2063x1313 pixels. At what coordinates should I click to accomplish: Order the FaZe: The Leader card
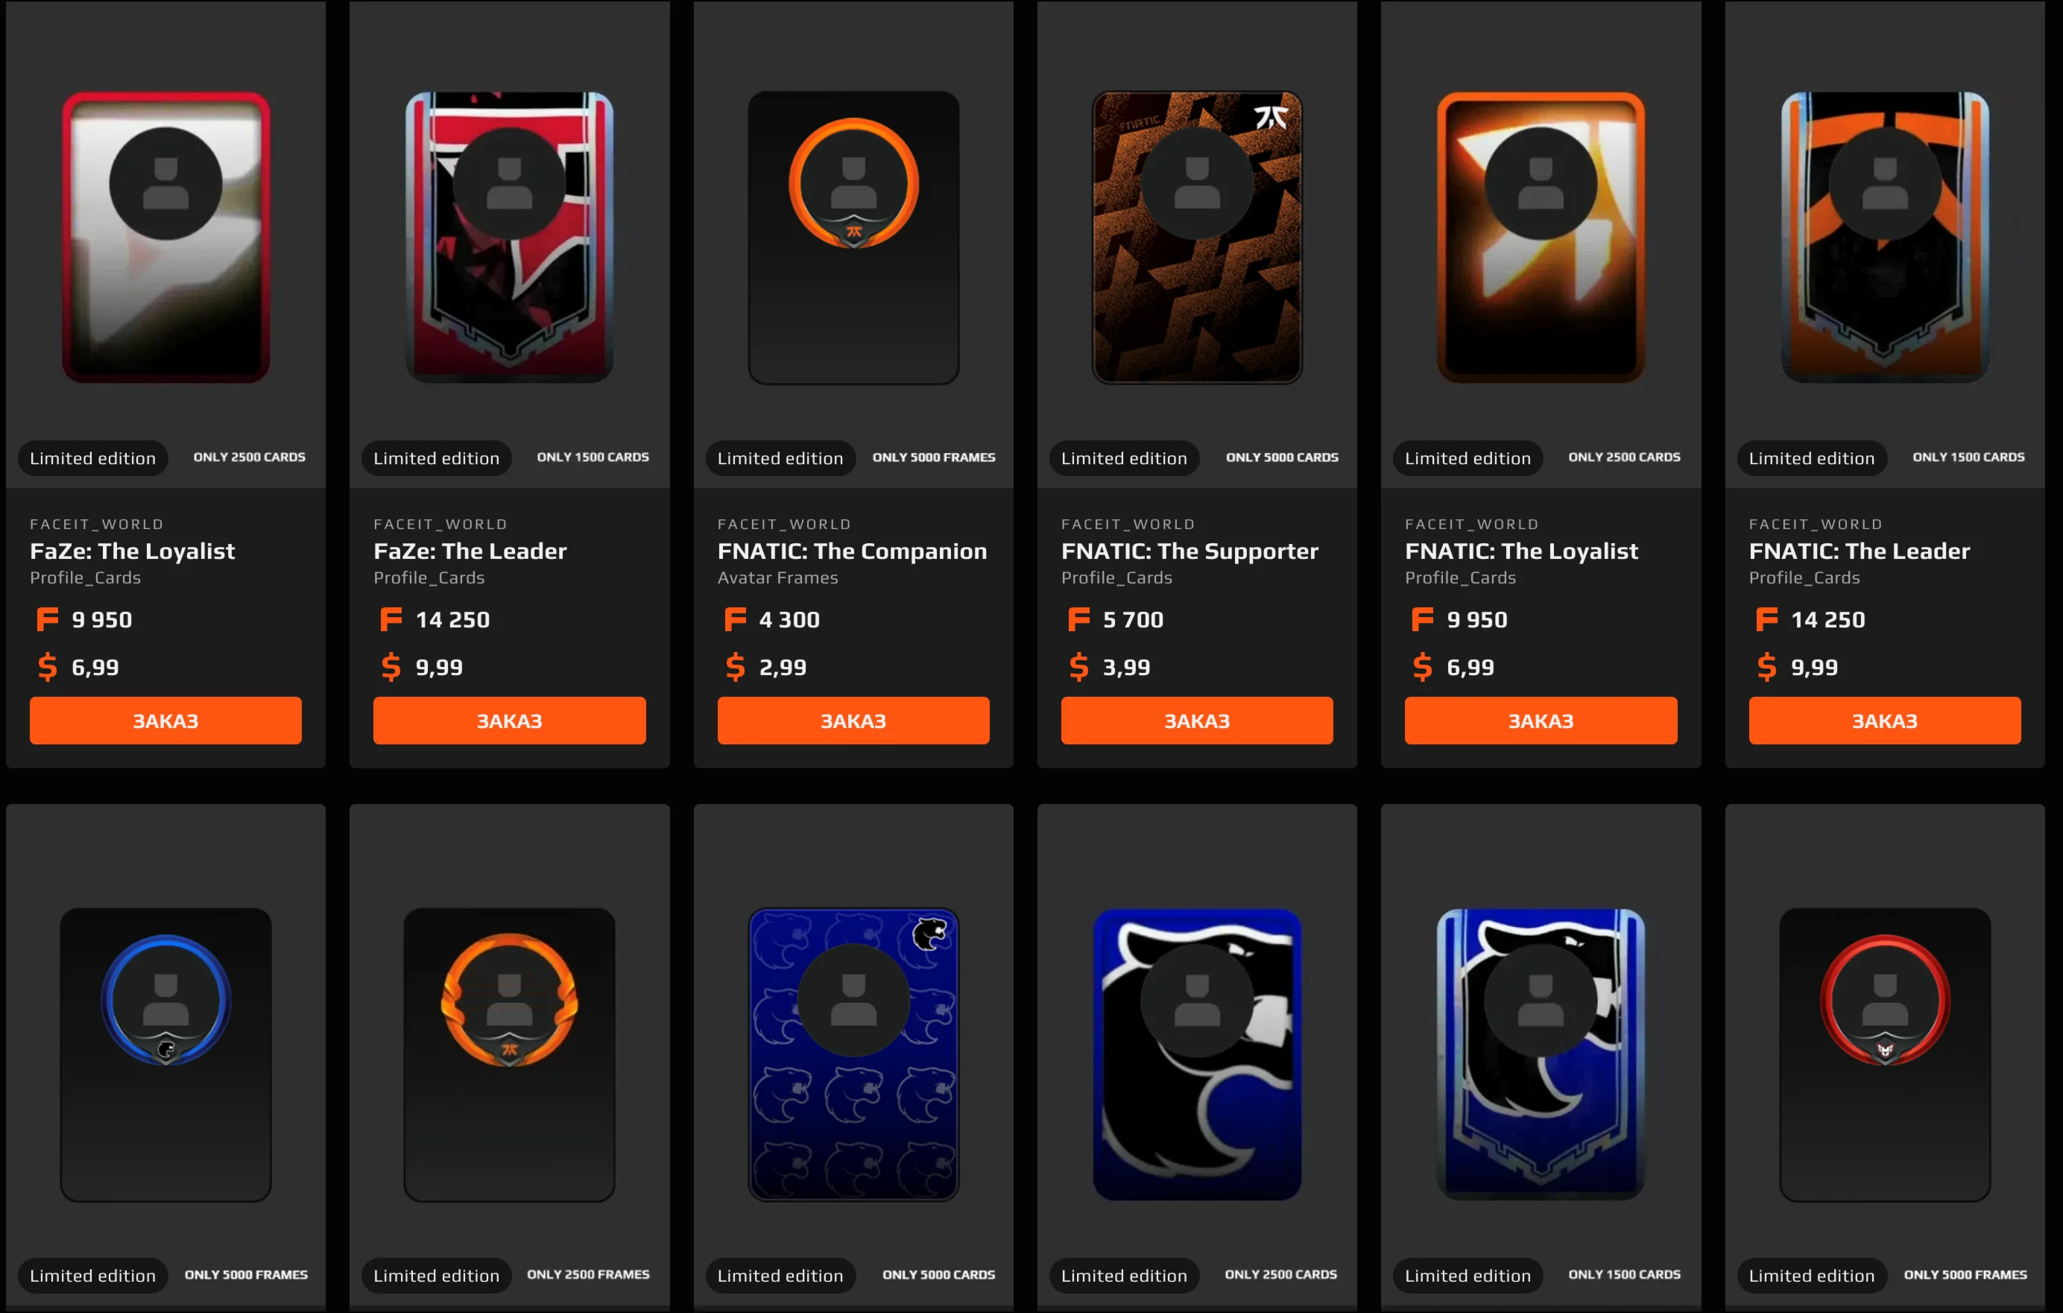point(509,721)
